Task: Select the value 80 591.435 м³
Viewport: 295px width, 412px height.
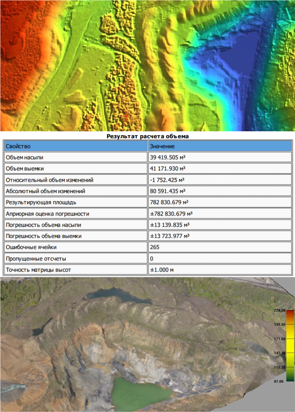Action: (168, 191)
